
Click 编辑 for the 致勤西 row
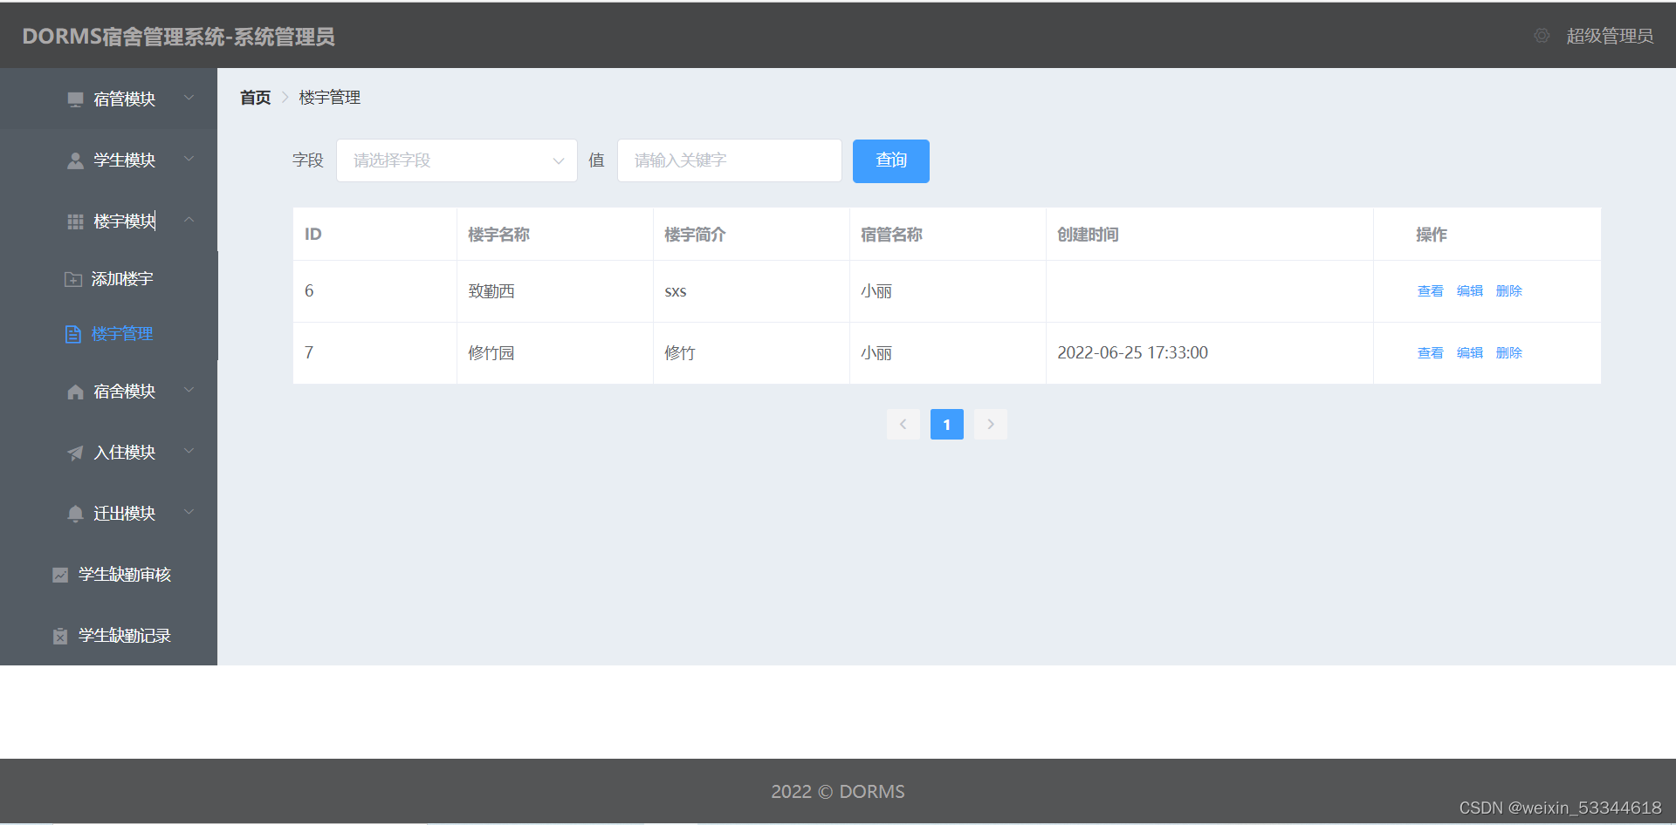tap(1470, 291)
